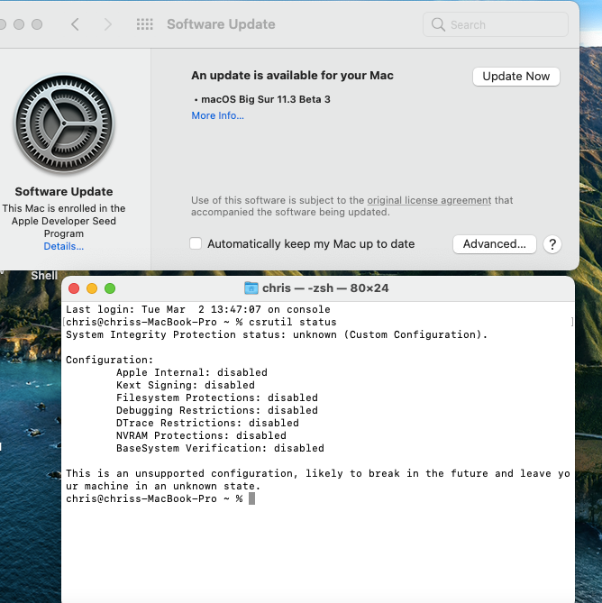Click 'Kext Signing: disabled' line
Screen dimensions: 602x603
[186, 386]
